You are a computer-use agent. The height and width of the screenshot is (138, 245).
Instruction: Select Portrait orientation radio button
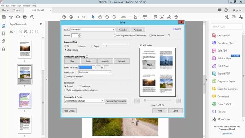pos(65,86)
